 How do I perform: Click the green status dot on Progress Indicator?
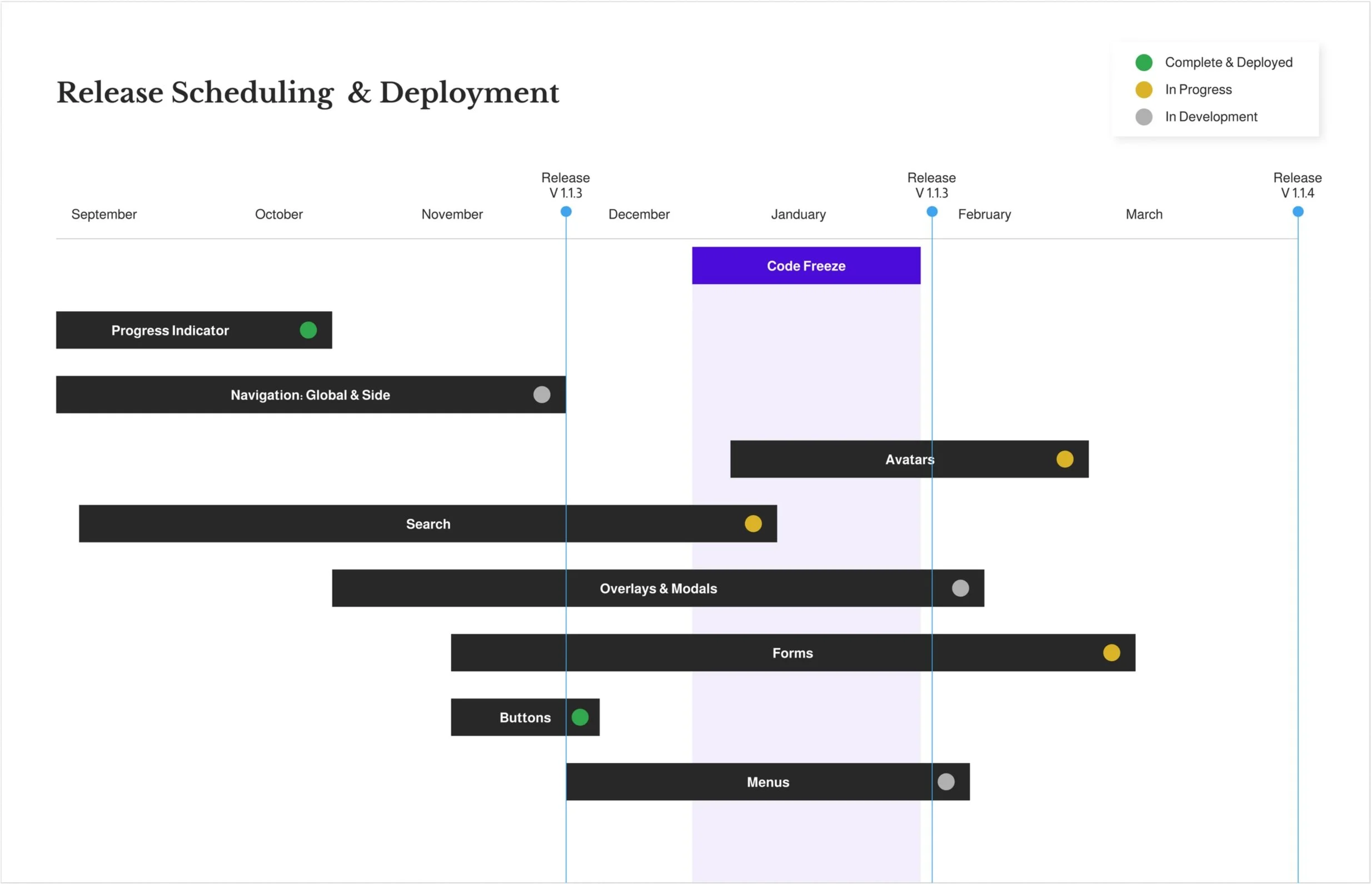click(308, 330)
